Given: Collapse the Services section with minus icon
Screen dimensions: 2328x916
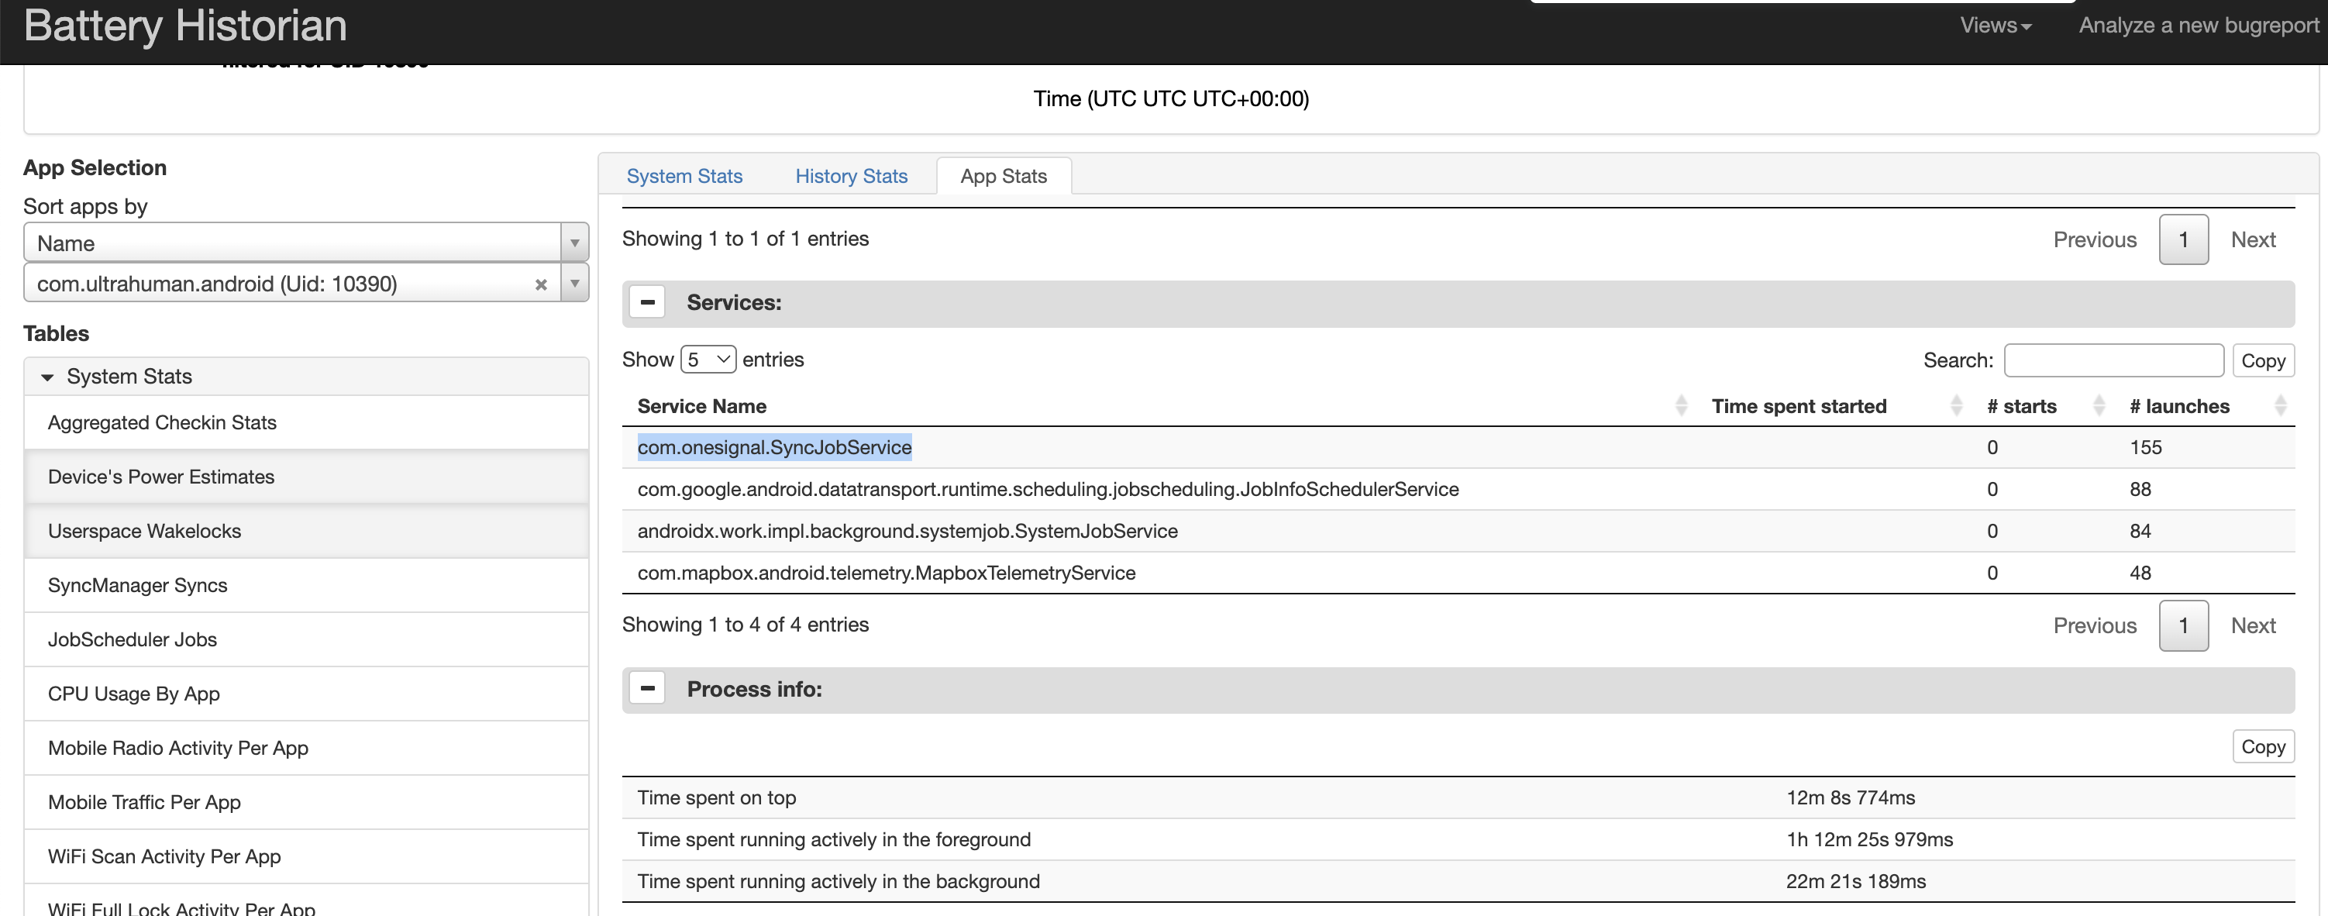Looking at the screenshot, I should (x=647, y=301).
